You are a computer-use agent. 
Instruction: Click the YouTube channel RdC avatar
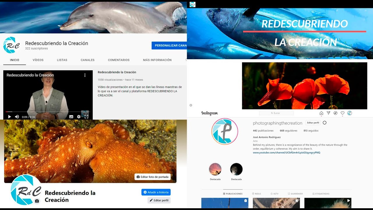[x=12, y=45]
